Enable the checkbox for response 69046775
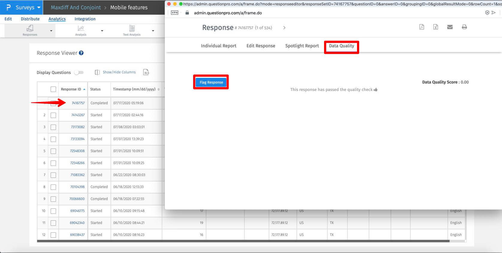 coord(53,211)
